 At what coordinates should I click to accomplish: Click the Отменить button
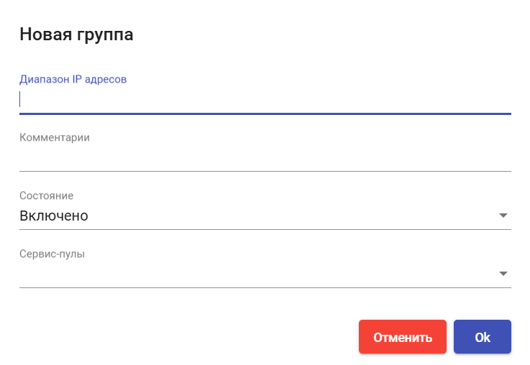[x=402, y=337]
